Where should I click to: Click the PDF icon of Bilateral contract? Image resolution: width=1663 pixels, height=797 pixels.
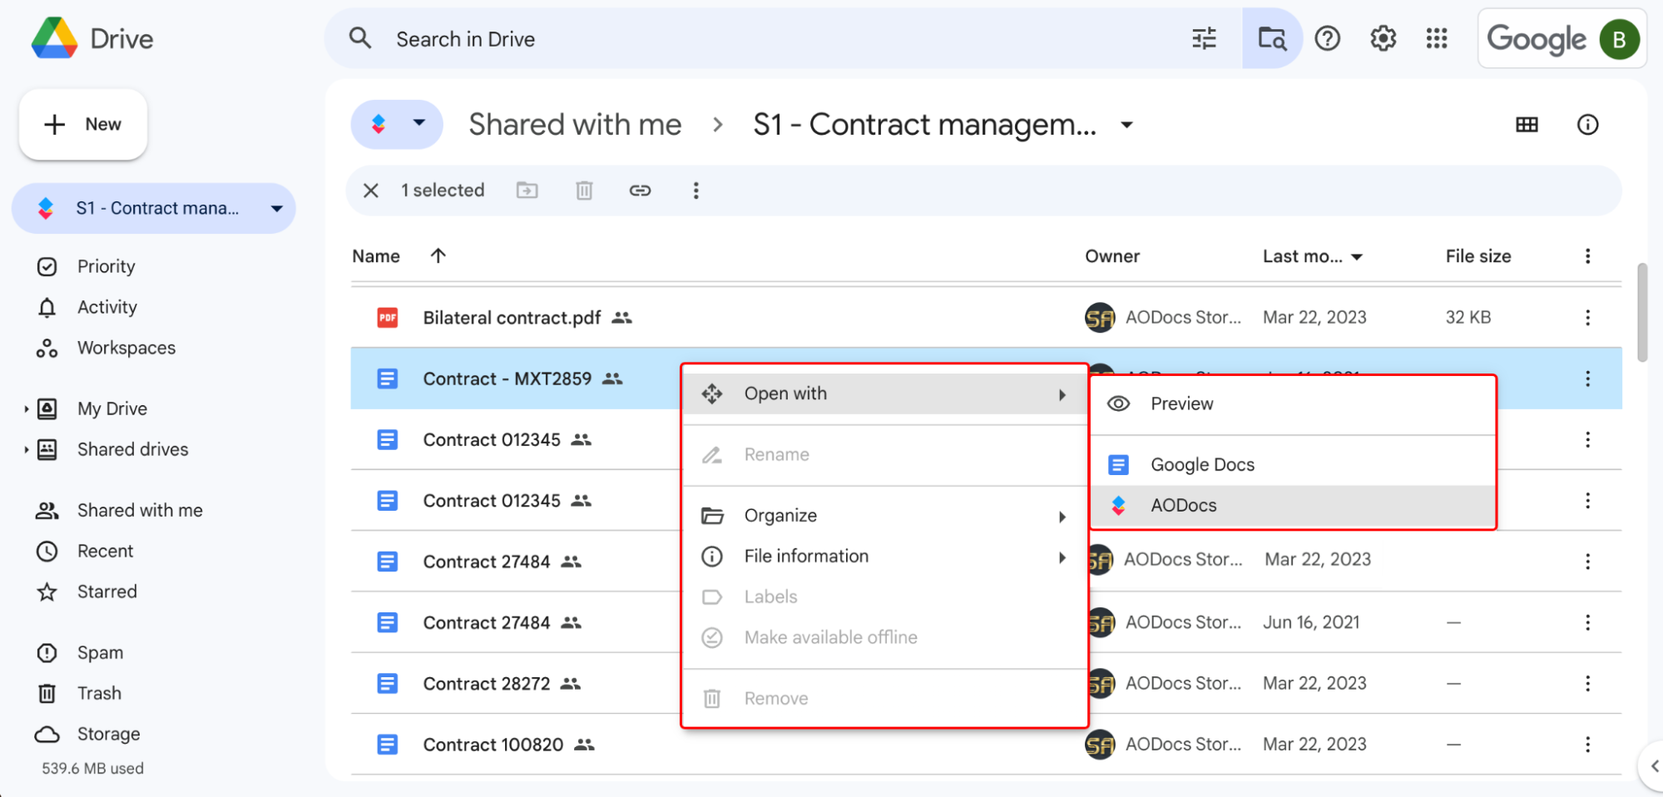point(388,317)
